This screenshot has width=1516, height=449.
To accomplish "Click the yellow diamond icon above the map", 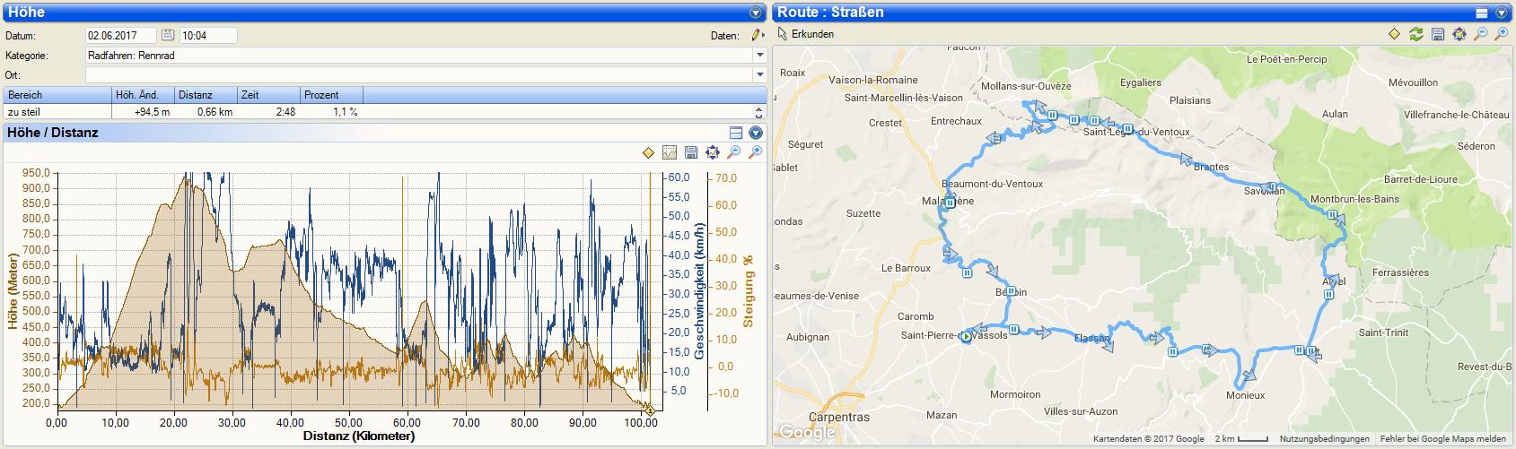I will pyautogui.click(x=1394, y=34).
